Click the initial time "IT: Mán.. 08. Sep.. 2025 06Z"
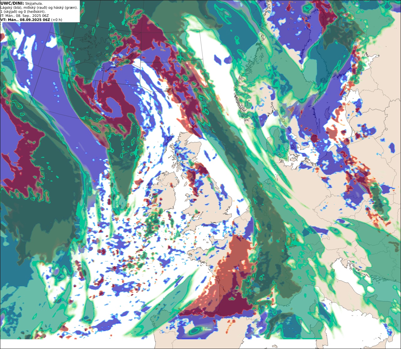 click(25, 16)
